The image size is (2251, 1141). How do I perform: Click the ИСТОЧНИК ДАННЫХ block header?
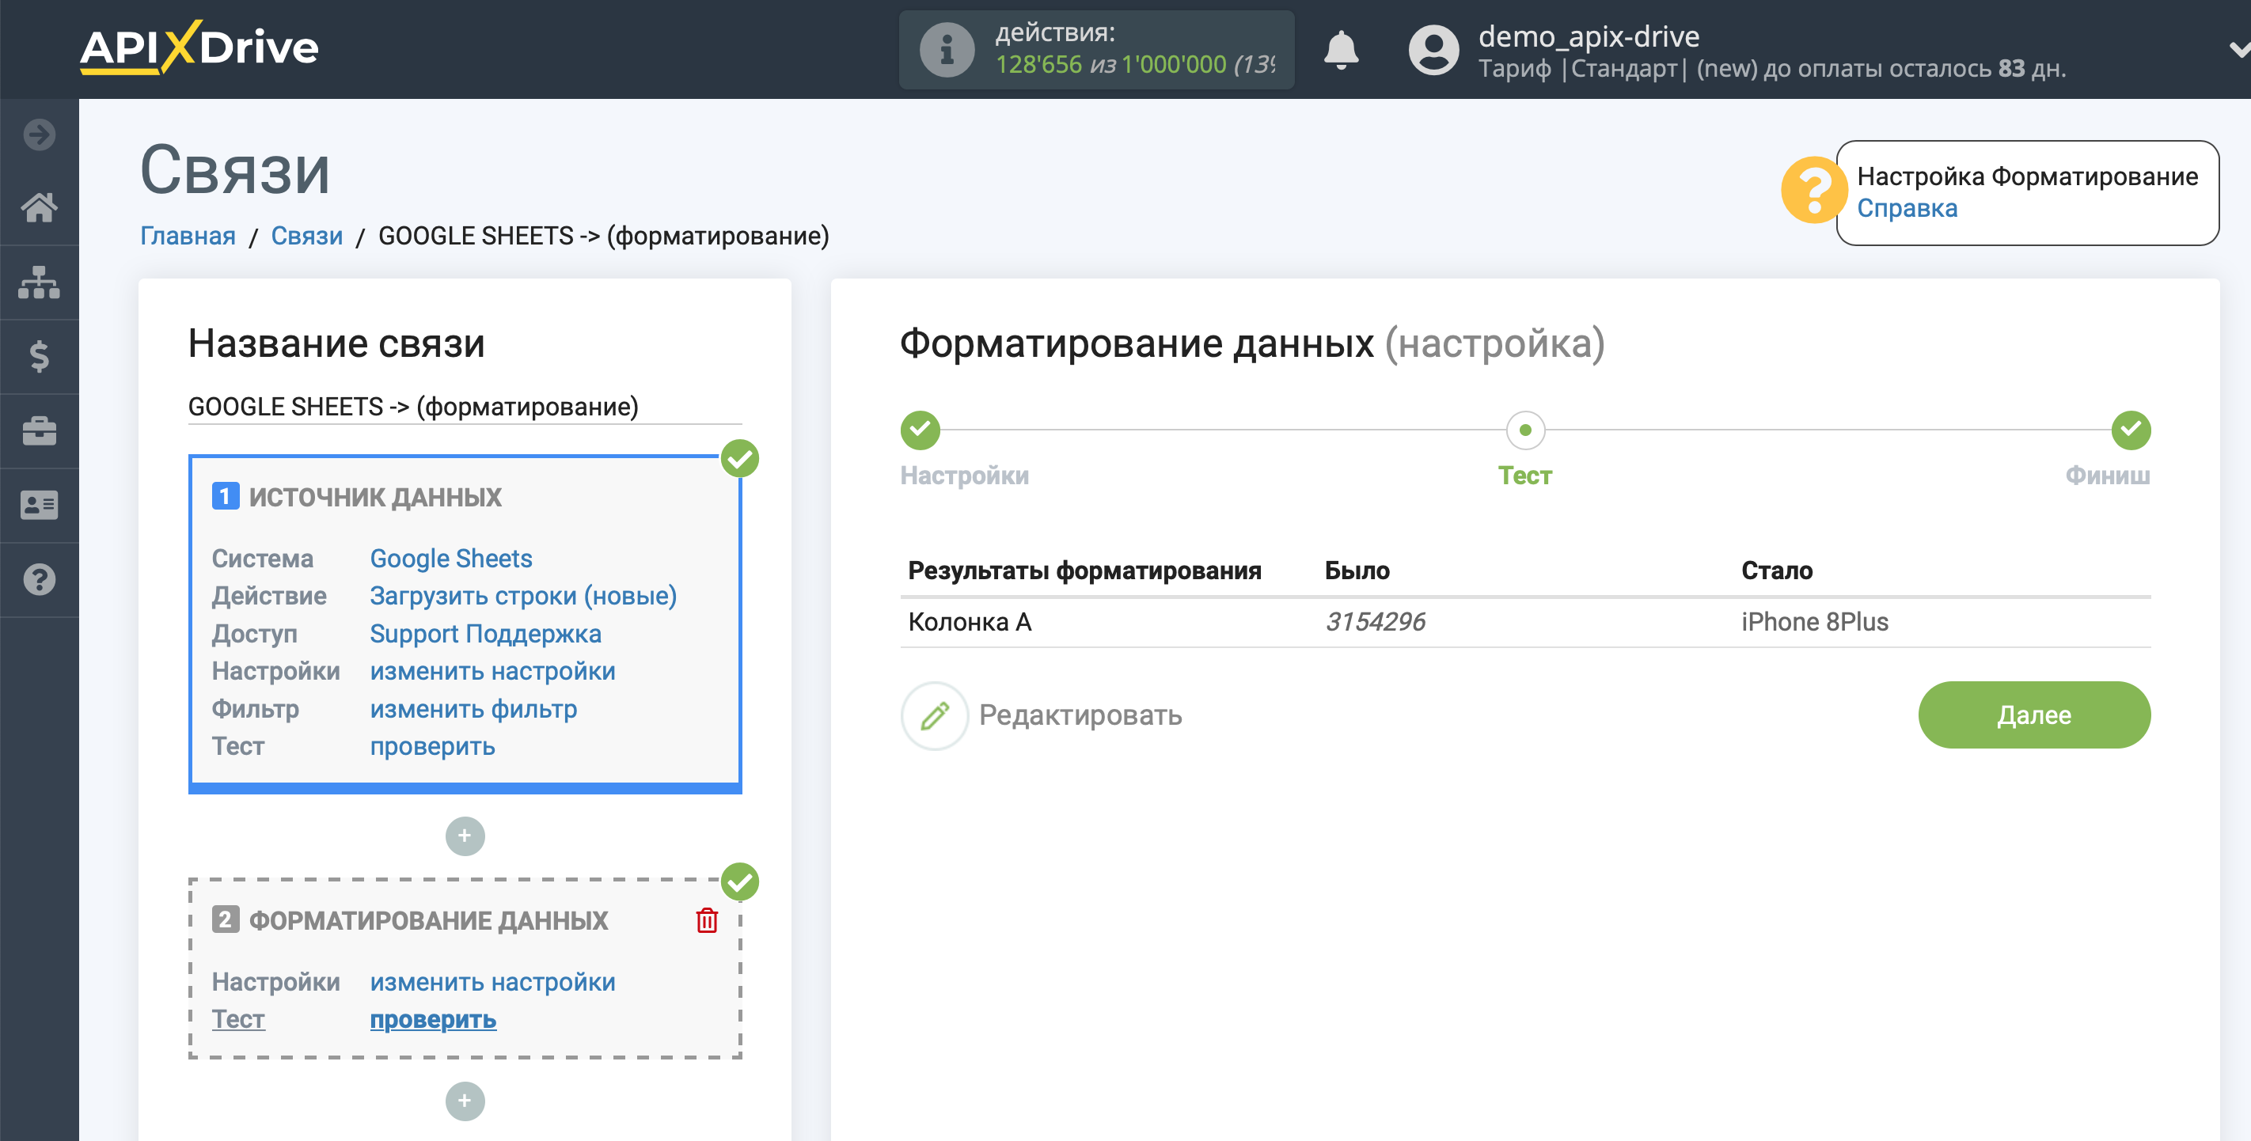[x=376, y=497]
